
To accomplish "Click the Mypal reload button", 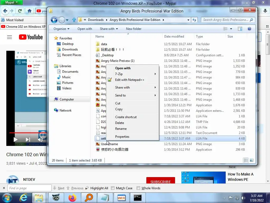I will 20,11.
